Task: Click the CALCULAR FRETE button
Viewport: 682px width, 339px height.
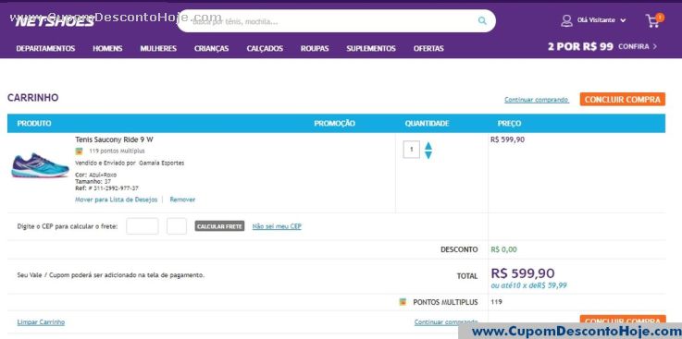Action: click(x=219, y=226)
